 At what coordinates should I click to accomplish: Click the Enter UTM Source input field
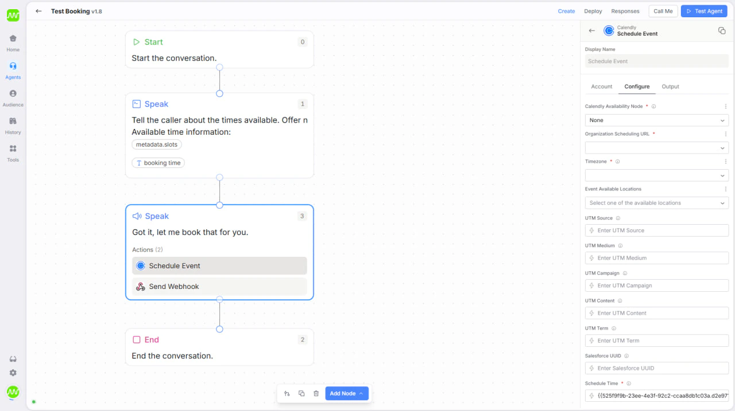click(656, 230)
